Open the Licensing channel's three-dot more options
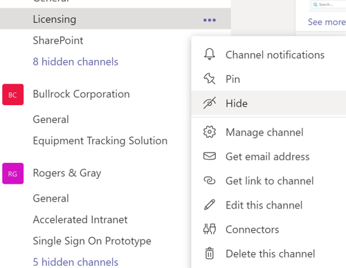Screen dimensions: 346x268 [210, 20]
